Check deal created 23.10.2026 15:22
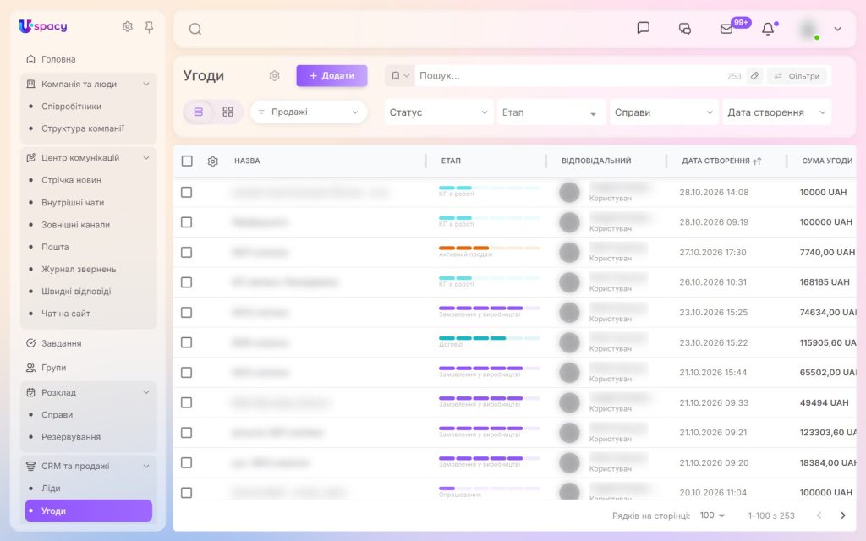Image resolution: width=866 pixels, height=541 pixels. 187,342
